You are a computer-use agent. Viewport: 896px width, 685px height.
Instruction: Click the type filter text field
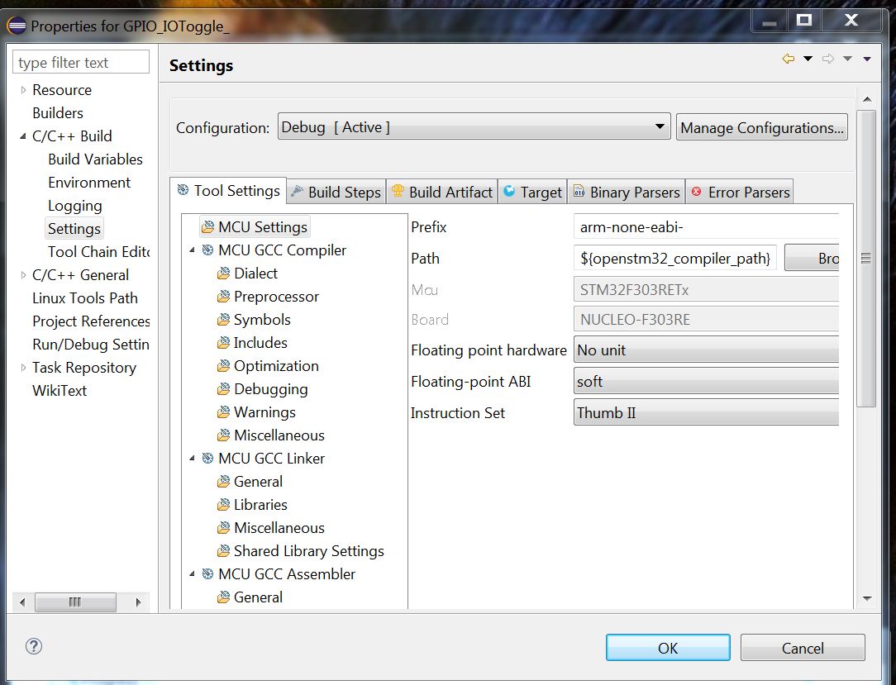81,62
